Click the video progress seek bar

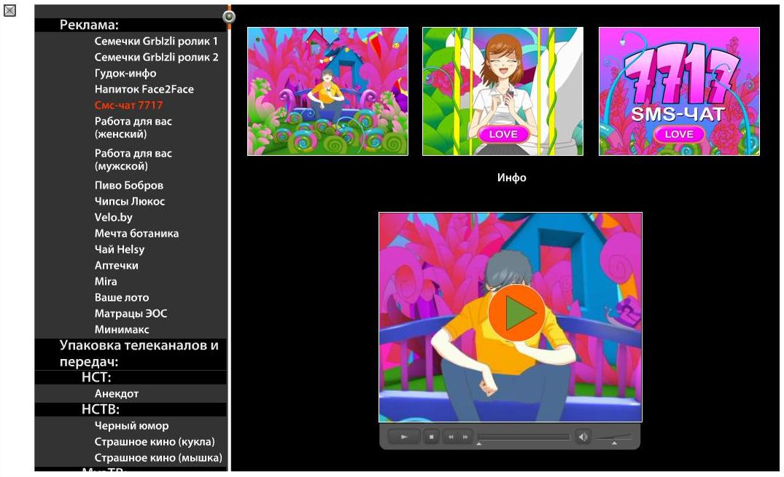(524, 437)
